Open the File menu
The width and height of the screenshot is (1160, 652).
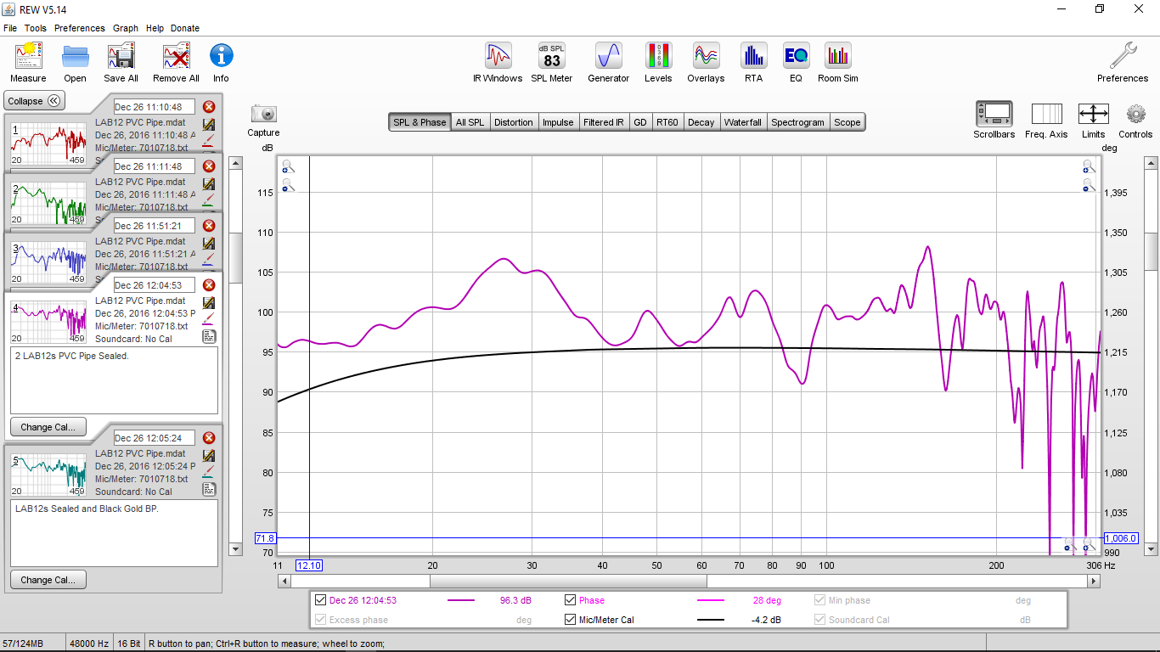coord(10,28)
